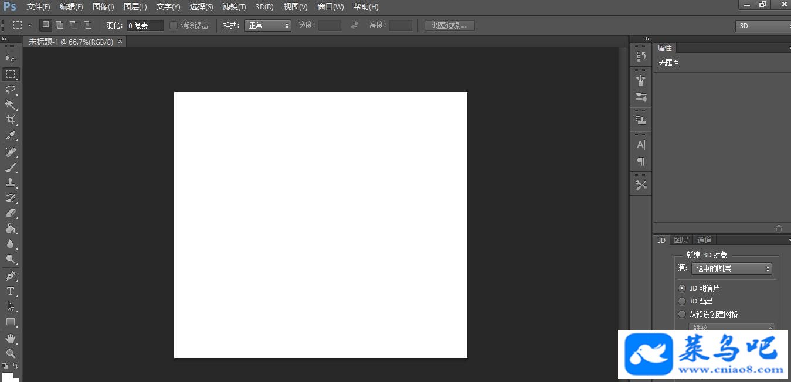
Task: Select the Zoom tool
Action: (x=11, y=353)
